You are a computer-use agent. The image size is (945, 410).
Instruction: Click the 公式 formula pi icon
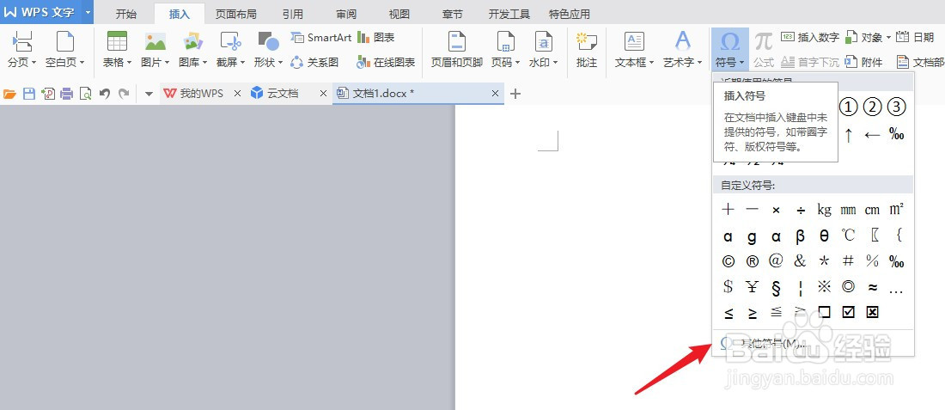764,41
